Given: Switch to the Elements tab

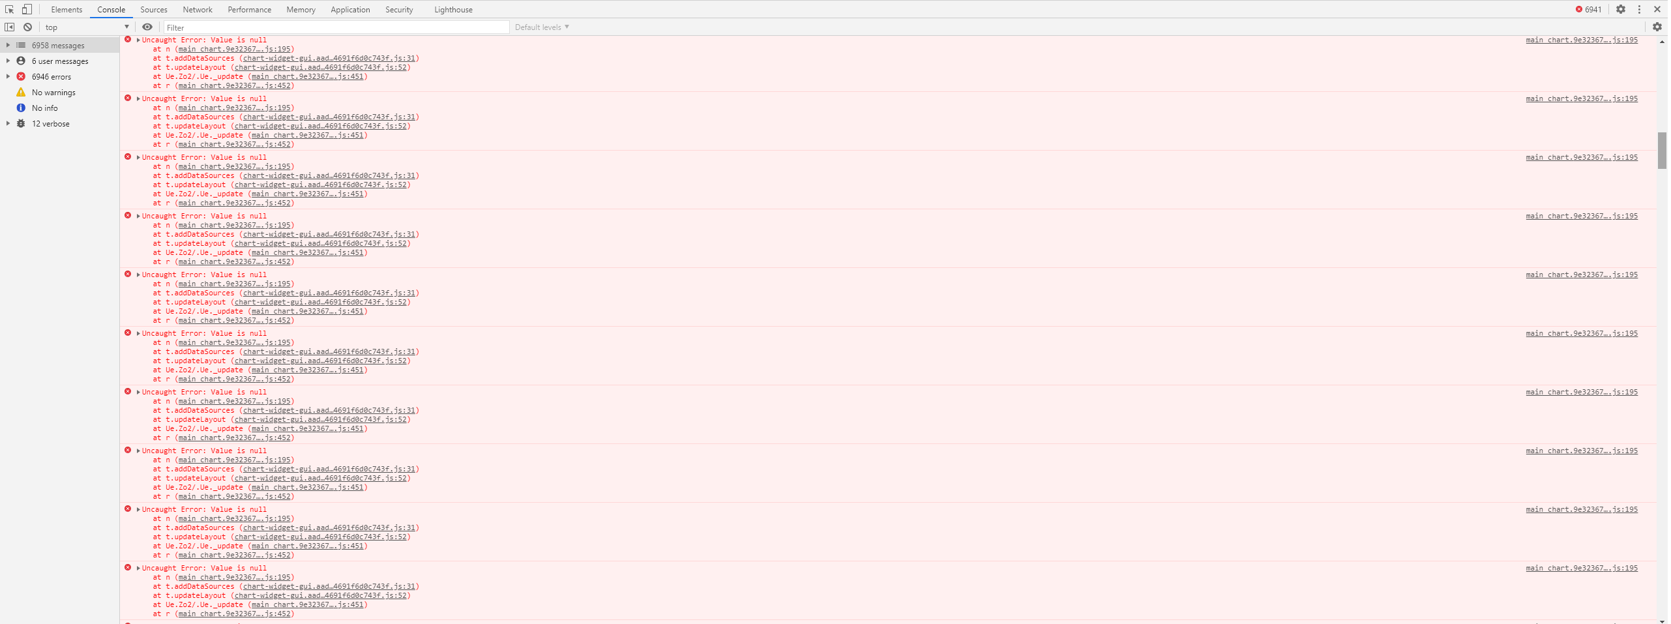Looking at the screenshot, I should point(67,9).
